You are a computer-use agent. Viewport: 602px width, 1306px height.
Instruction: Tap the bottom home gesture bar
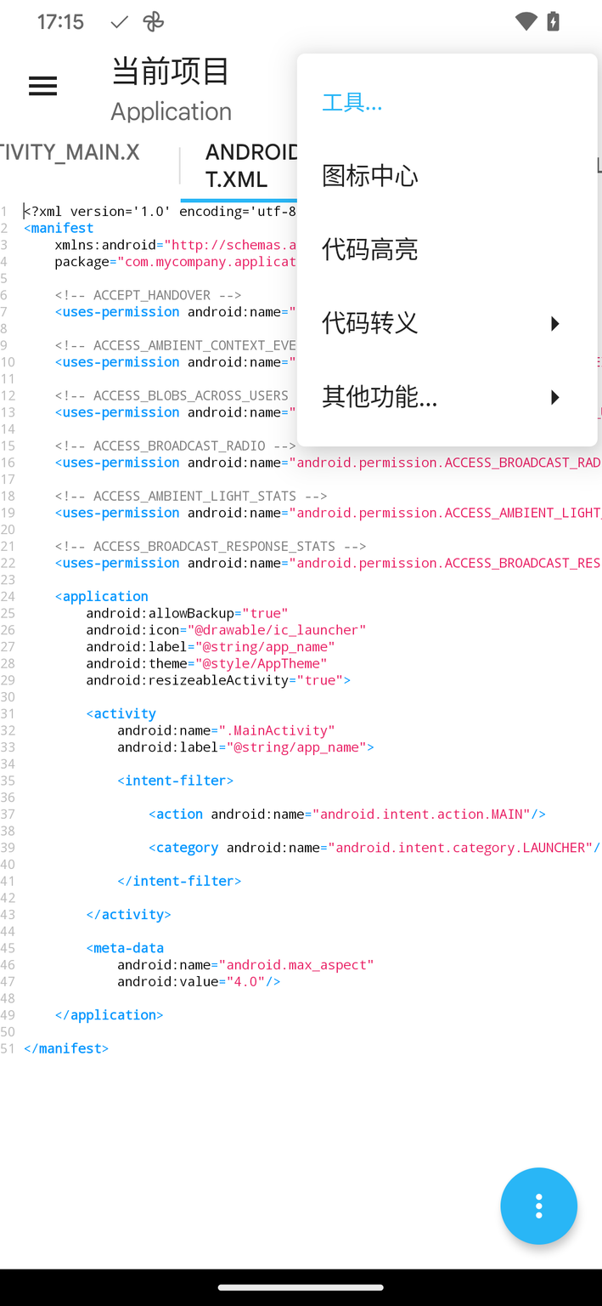click(301, 1287)
